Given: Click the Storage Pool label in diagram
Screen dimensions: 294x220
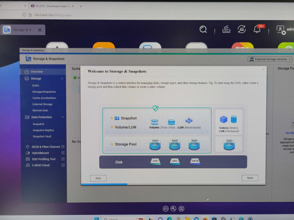Looking at the screenshot, I should (126, 144).
